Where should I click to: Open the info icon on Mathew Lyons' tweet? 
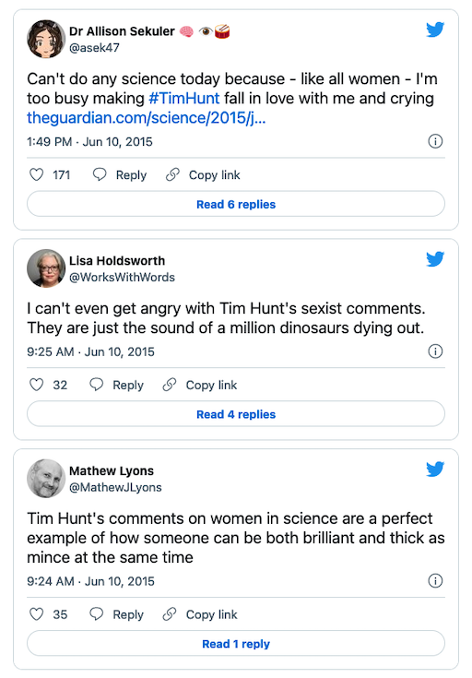click(435, 581)
